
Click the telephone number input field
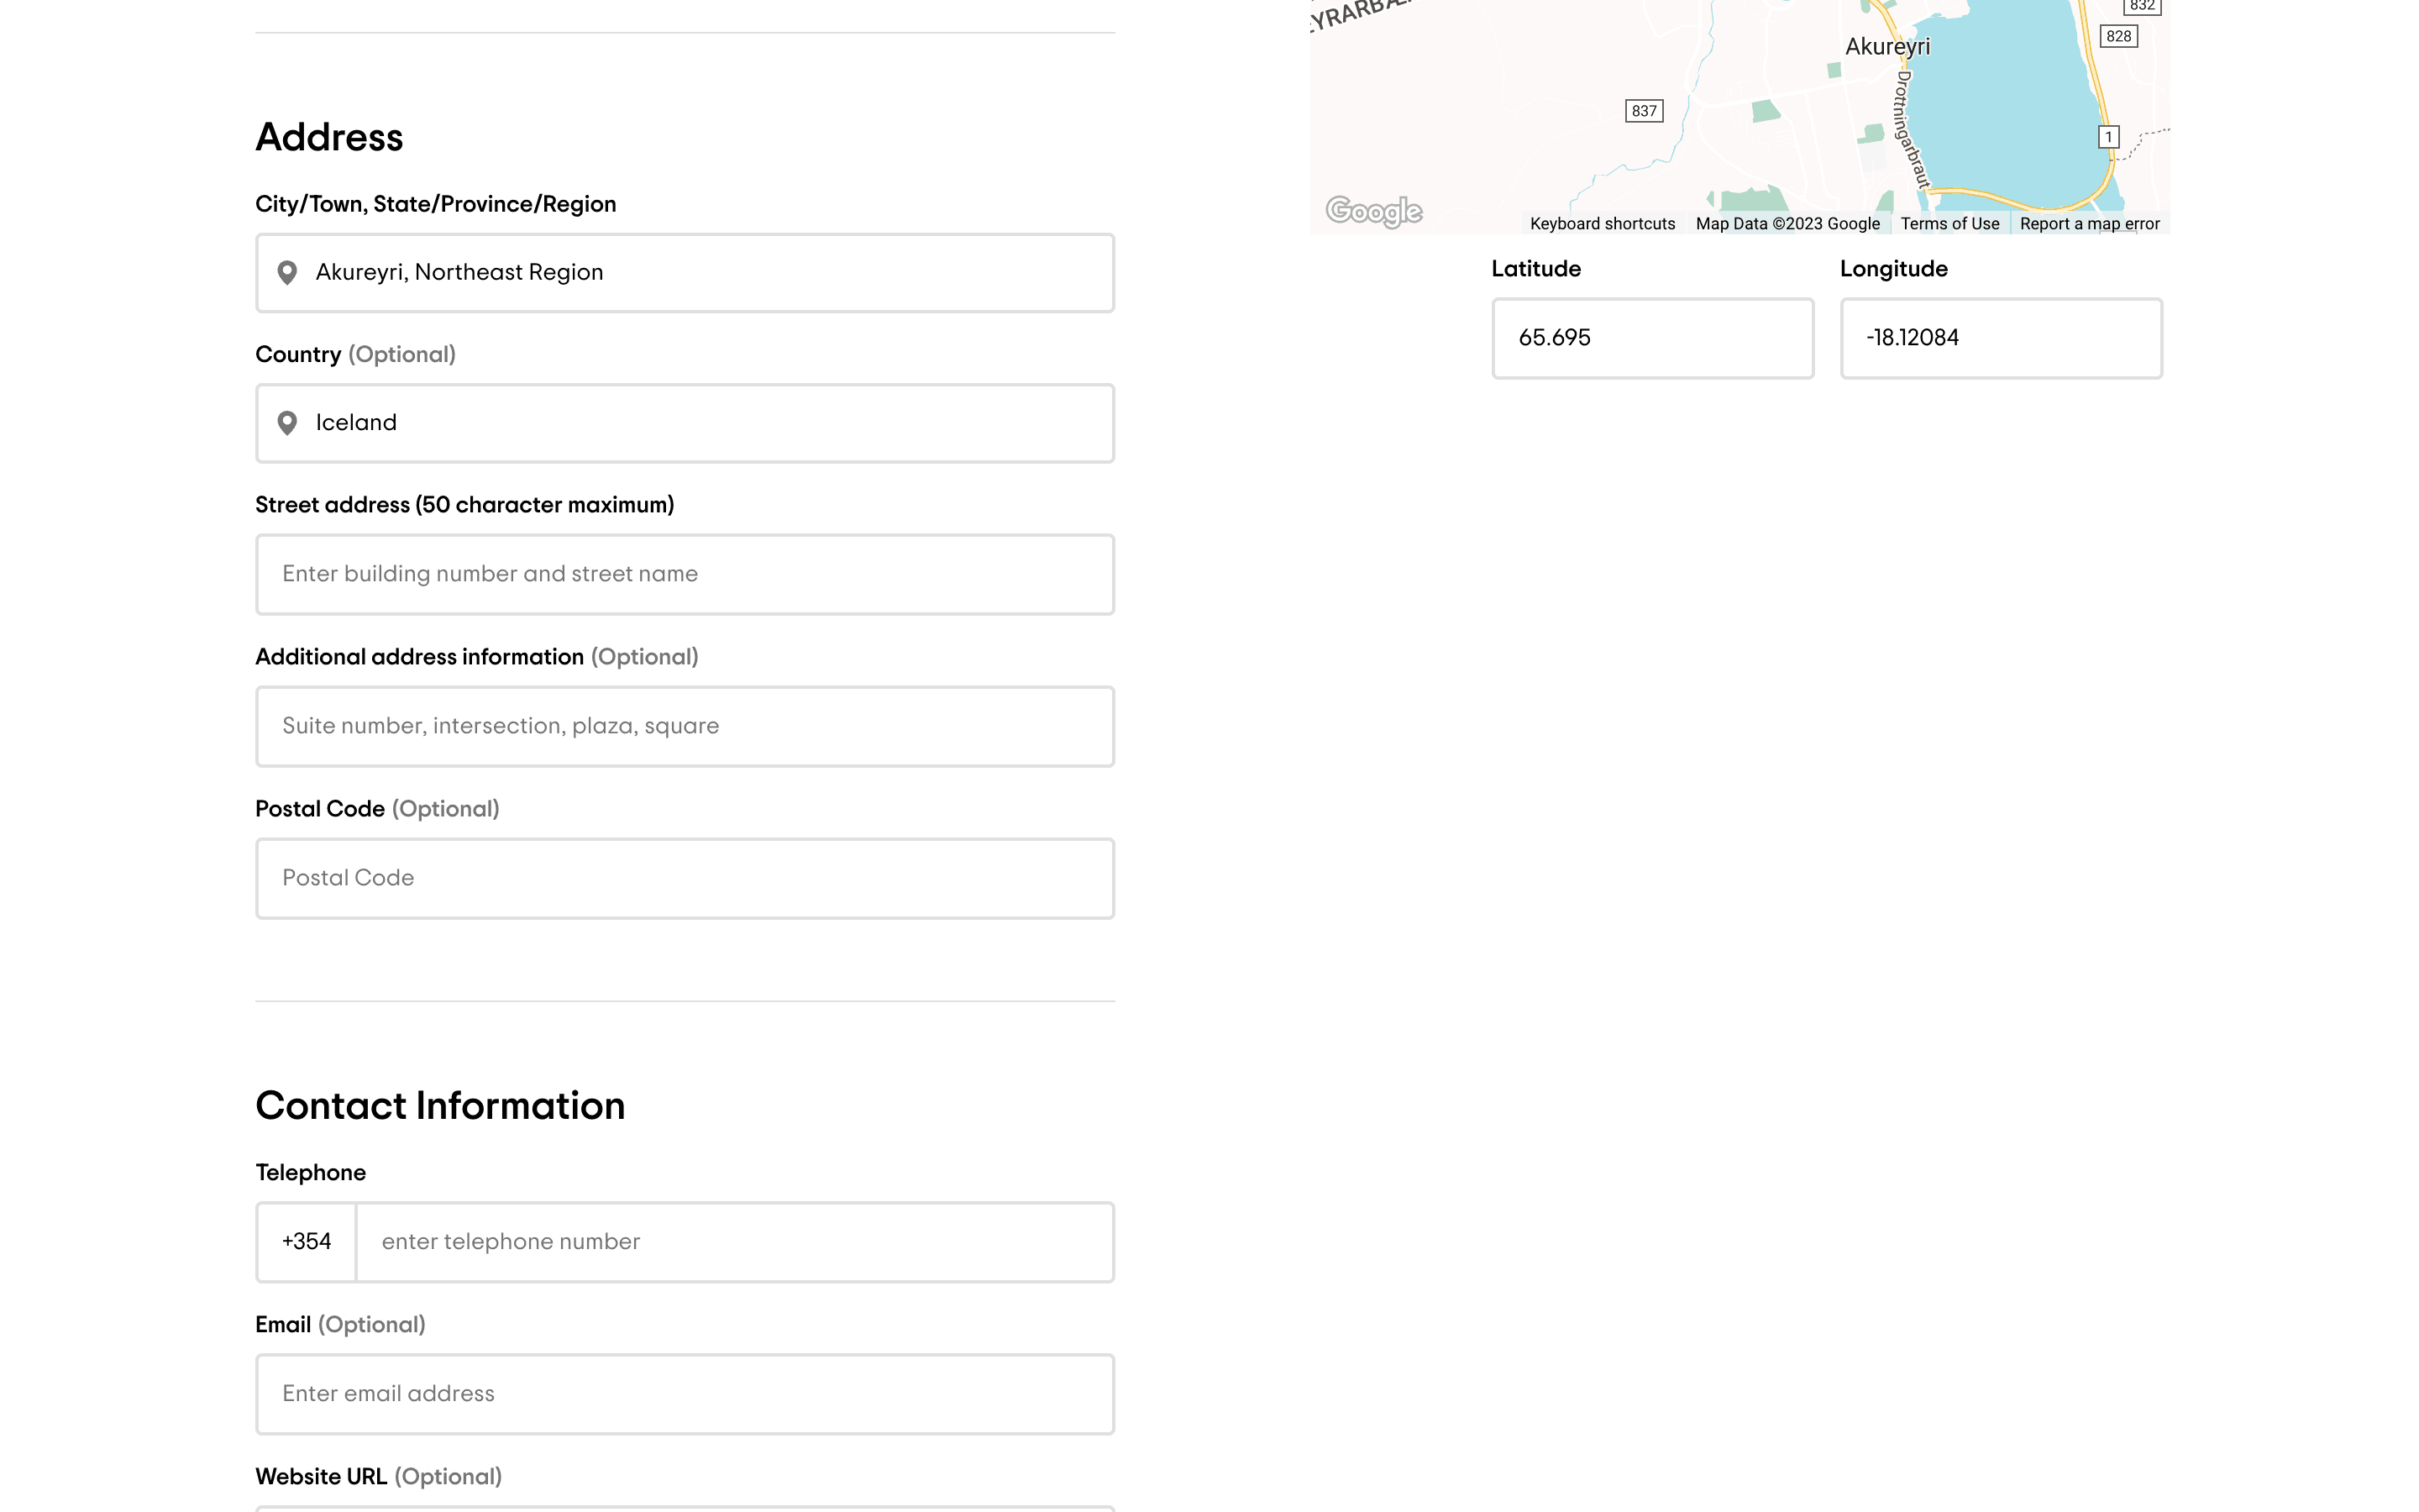pos(735,1242)
